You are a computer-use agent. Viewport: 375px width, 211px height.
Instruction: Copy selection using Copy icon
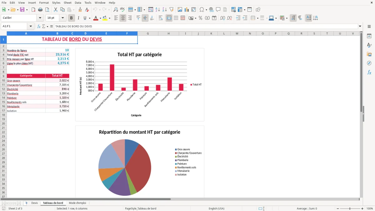[x=62, y=10]
